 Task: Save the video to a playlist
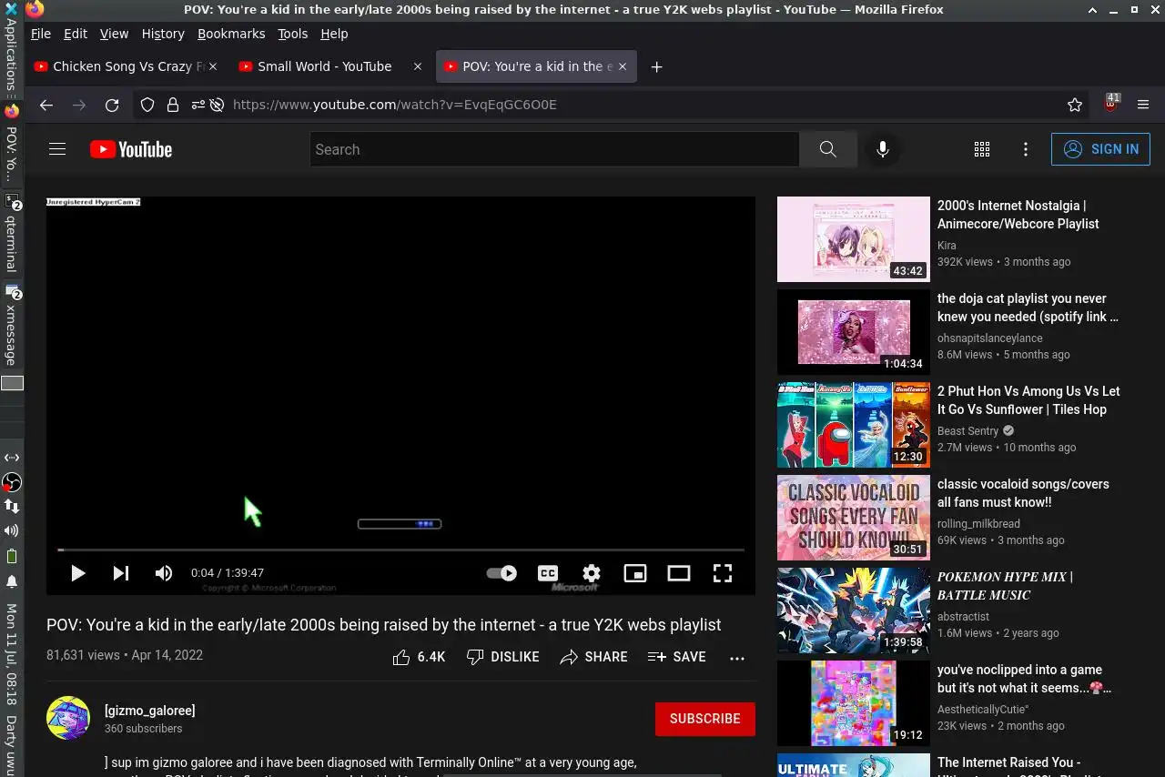[x=676, y=657]
